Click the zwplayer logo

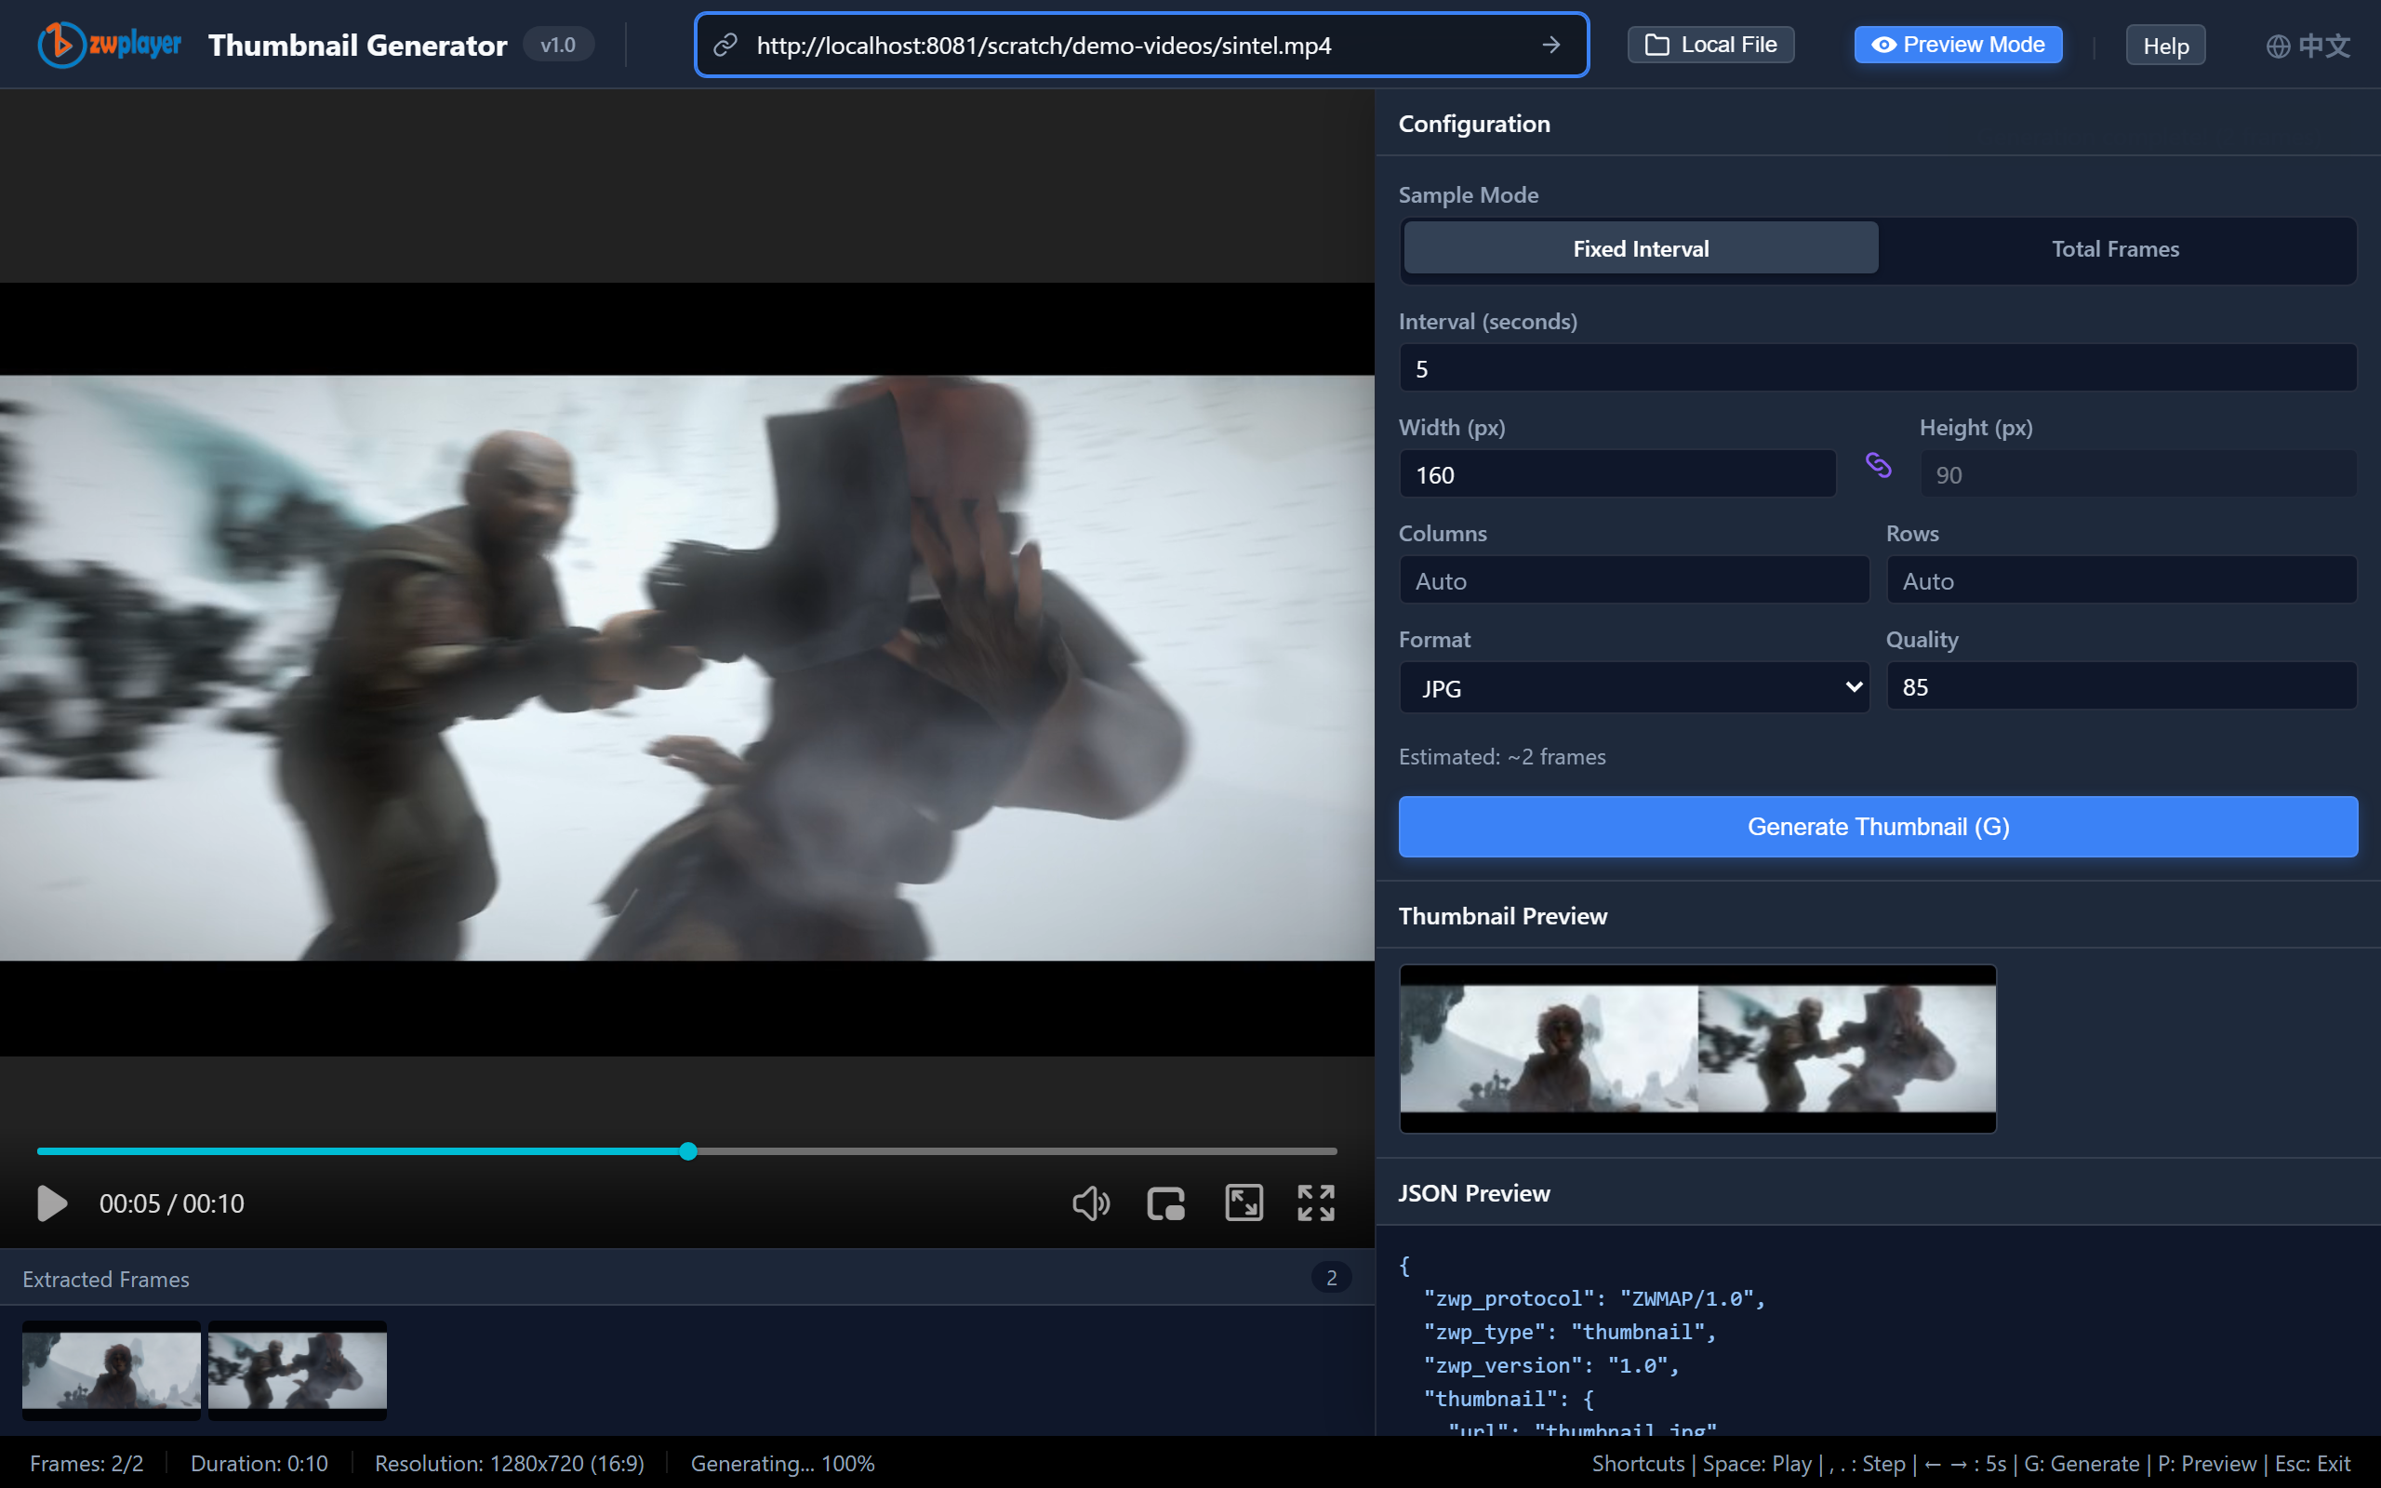pyautogui.click(x=109, y=45)
